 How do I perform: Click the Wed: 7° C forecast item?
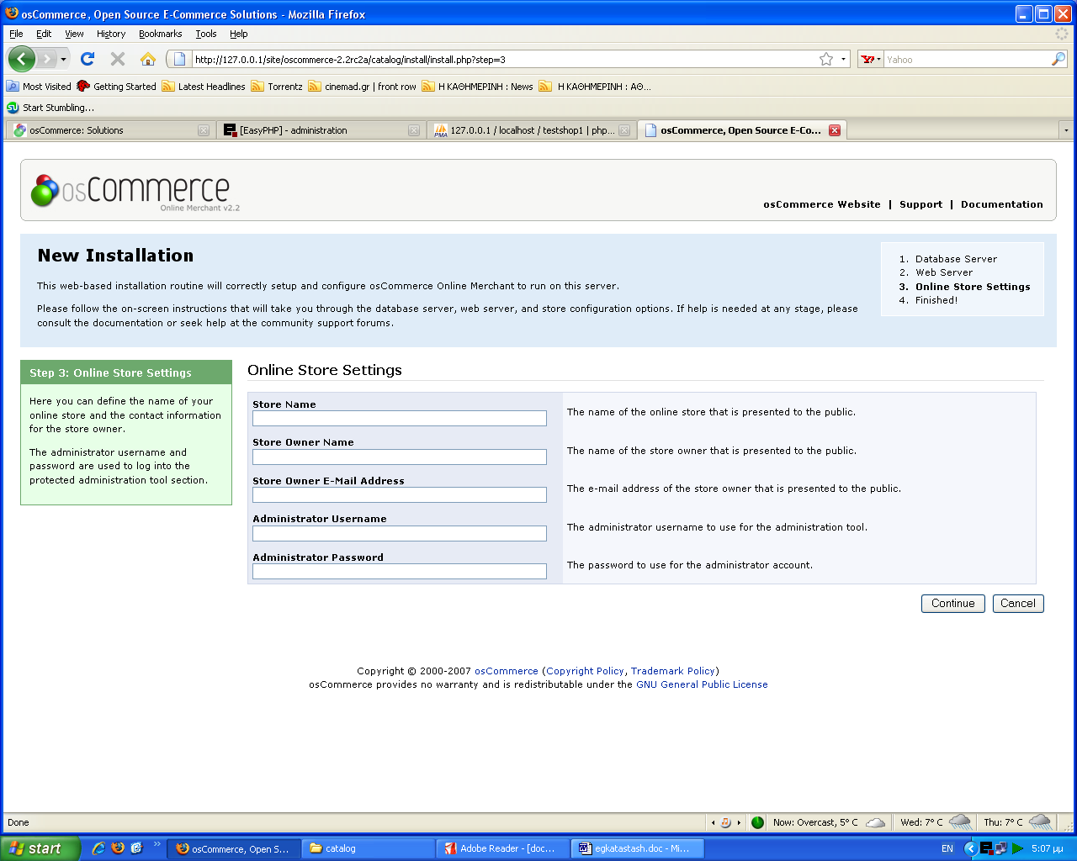(936, 822)
